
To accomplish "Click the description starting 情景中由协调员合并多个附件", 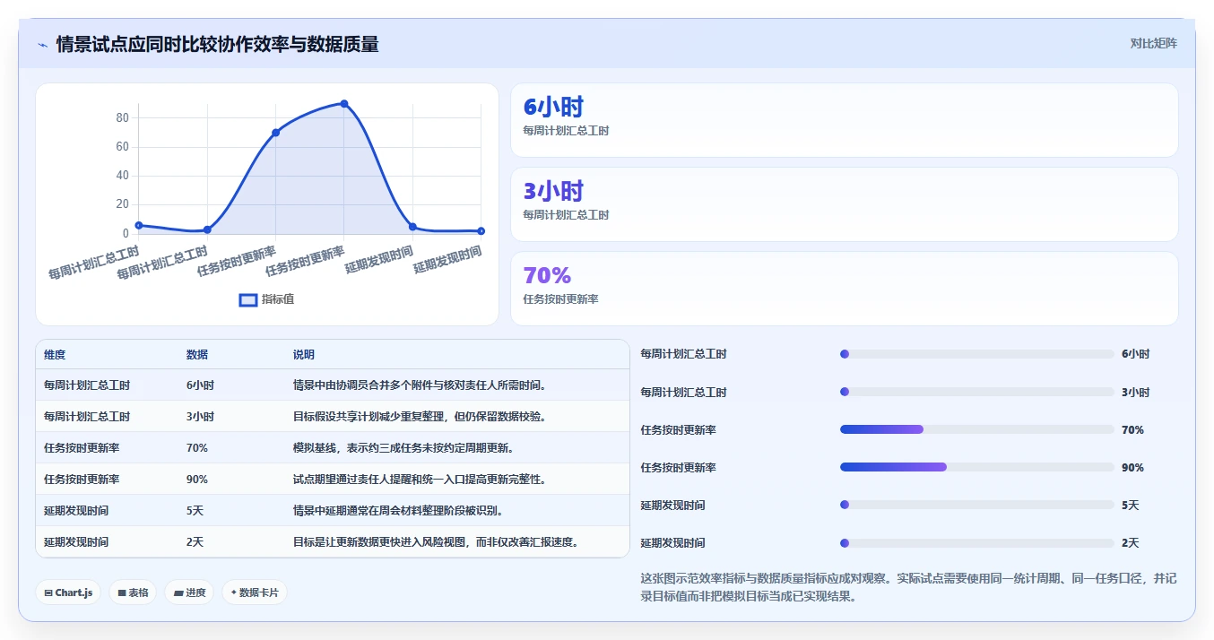I will pyautogui.click(x=420, y=385).
